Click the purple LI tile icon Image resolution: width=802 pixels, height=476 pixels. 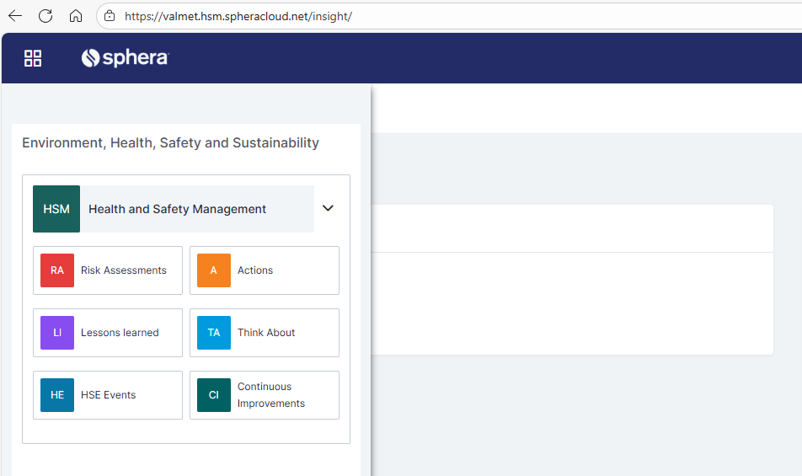click(57, 333)
